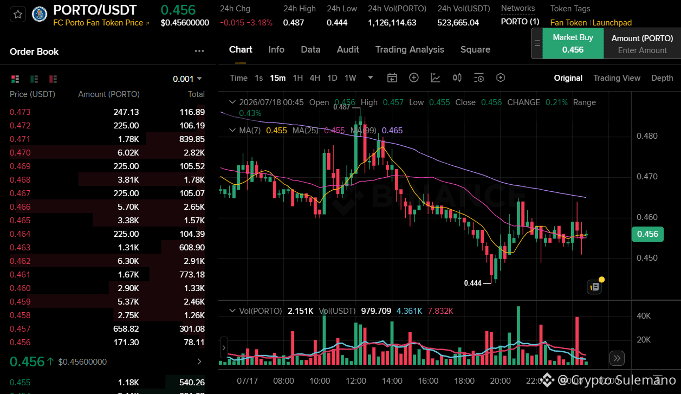Follow the FC Porto Fan Token Price link
681x394 pixels.
101,23
